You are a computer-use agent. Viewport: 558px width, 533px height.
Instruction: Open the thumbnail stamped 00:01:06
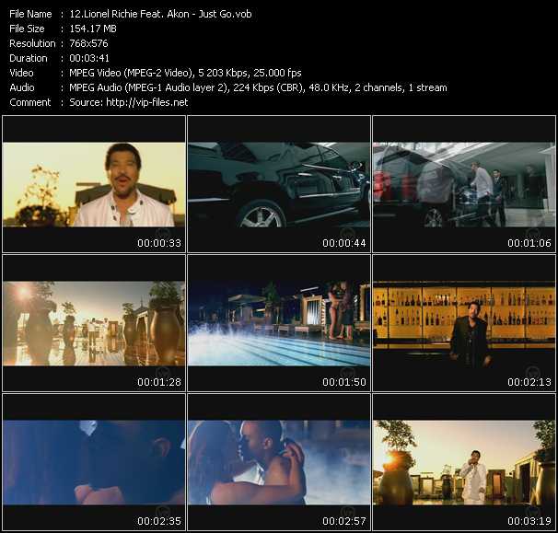tap(464, 184)
